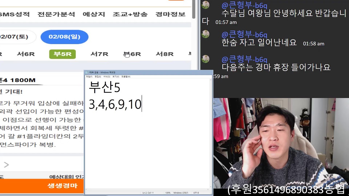Switch to the 서8R race tab
The width and height of the screenshot is (349, 196).
pos(165,54)
